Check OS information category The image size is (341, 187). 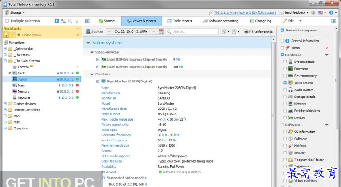point(285,132)
